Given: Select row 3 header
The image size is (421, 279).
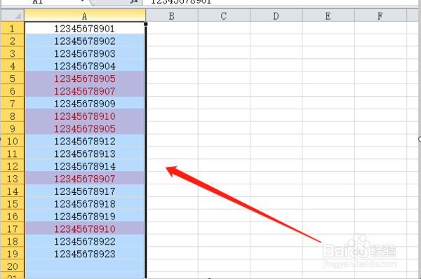Looking at the screenshot, I should click(x=13, y=53).
